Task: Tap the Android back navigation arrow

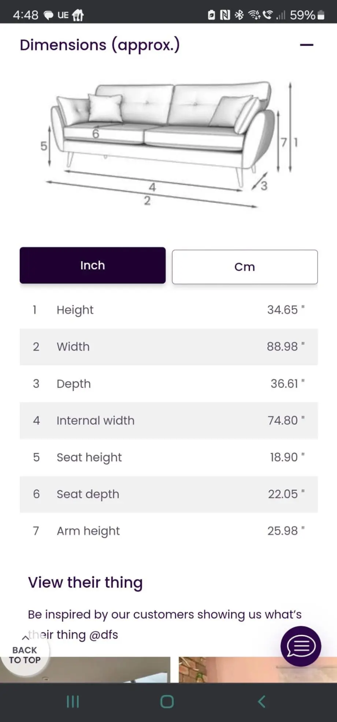Action: pyautogui.click(x=262, y=702)
